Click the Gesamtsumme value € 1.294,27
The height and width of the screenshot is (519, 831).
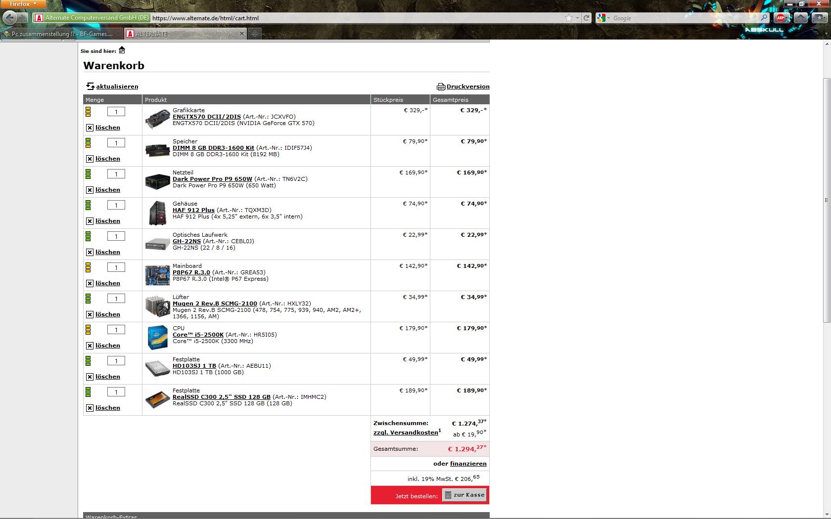click(x=467, y=448)
